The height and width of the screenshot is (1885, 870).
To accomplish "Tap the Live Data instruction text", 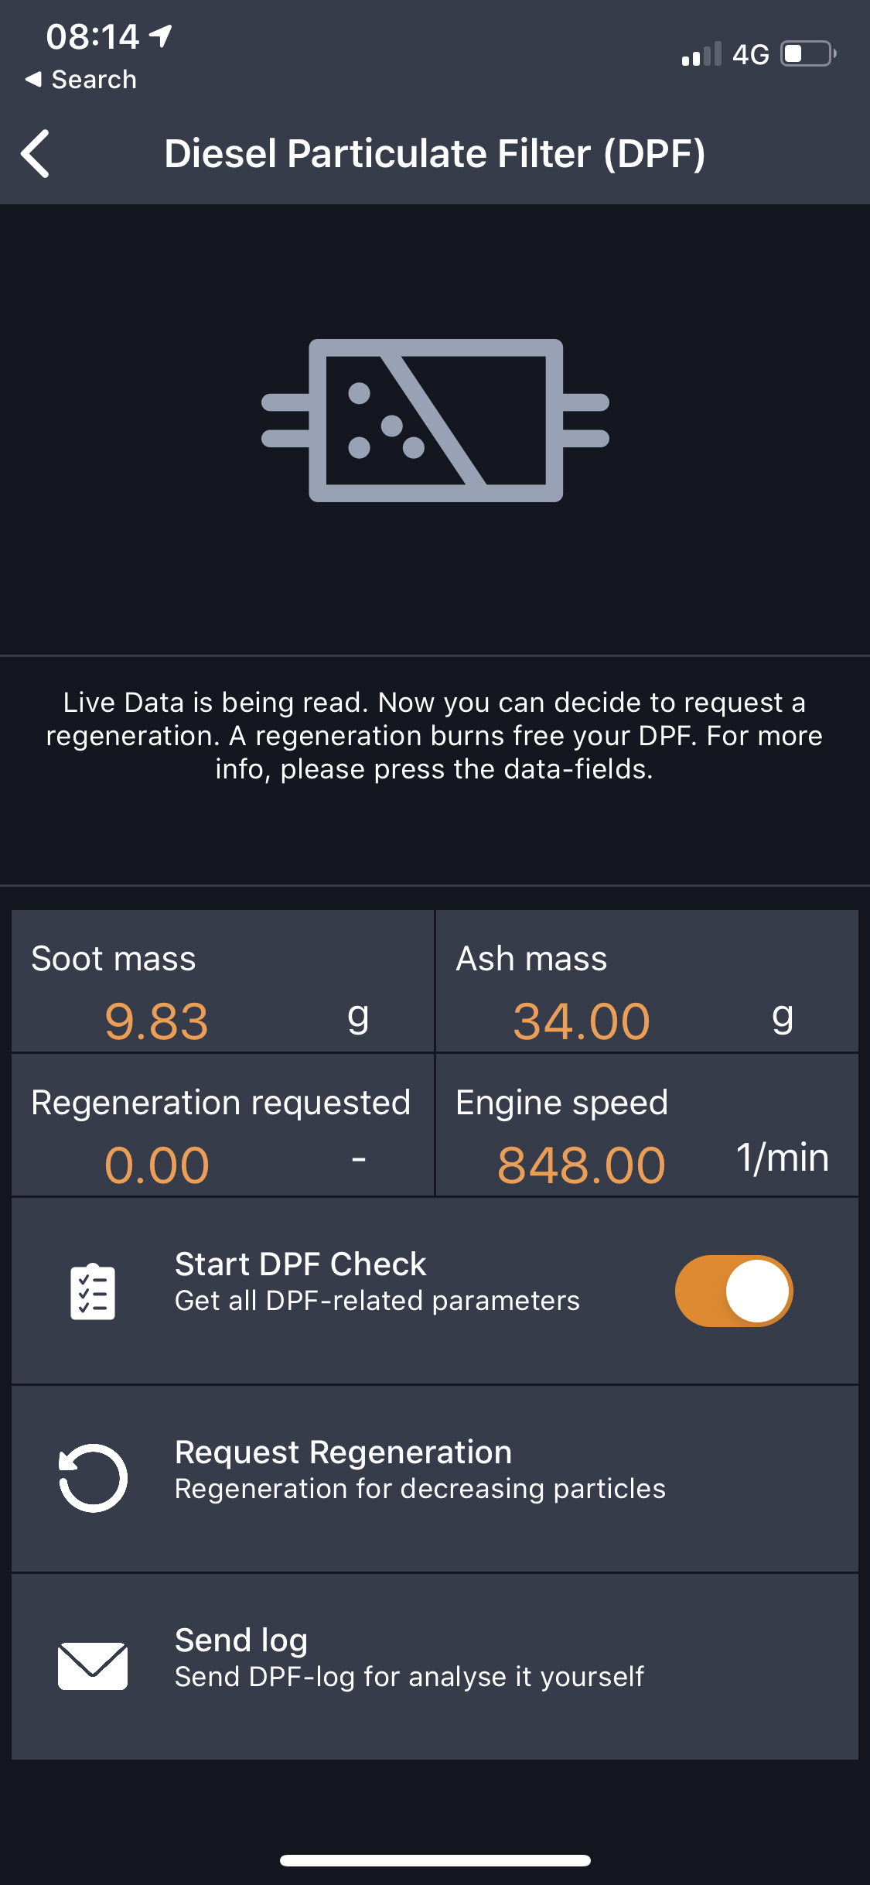I will [435, 735].
